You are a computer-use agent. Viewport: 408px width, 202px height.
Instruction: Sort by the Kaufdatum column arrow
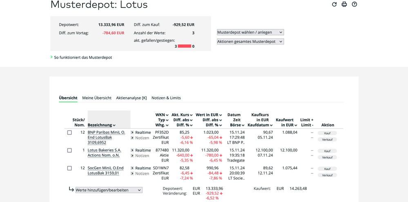point(272,125)
